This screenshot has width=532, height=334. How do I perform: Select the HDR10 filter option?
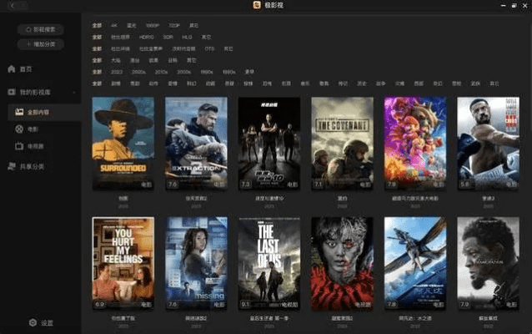pos(147,38)
